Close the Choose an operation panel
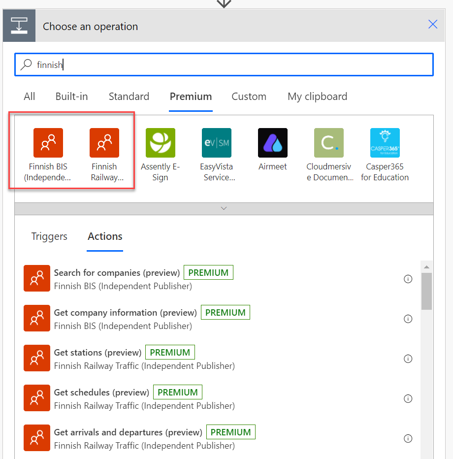The width and height of the screenshot is (453, 459). tap(433, 25)
